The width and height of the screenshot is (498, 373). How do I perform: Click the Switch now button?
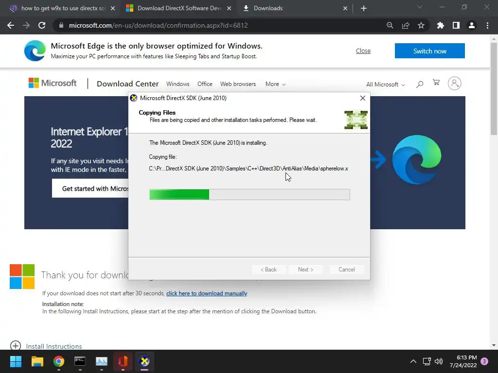coord(430,51)
